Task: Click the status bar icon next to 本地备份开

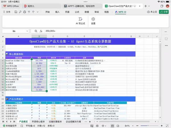Action: (x=22, y=126)
